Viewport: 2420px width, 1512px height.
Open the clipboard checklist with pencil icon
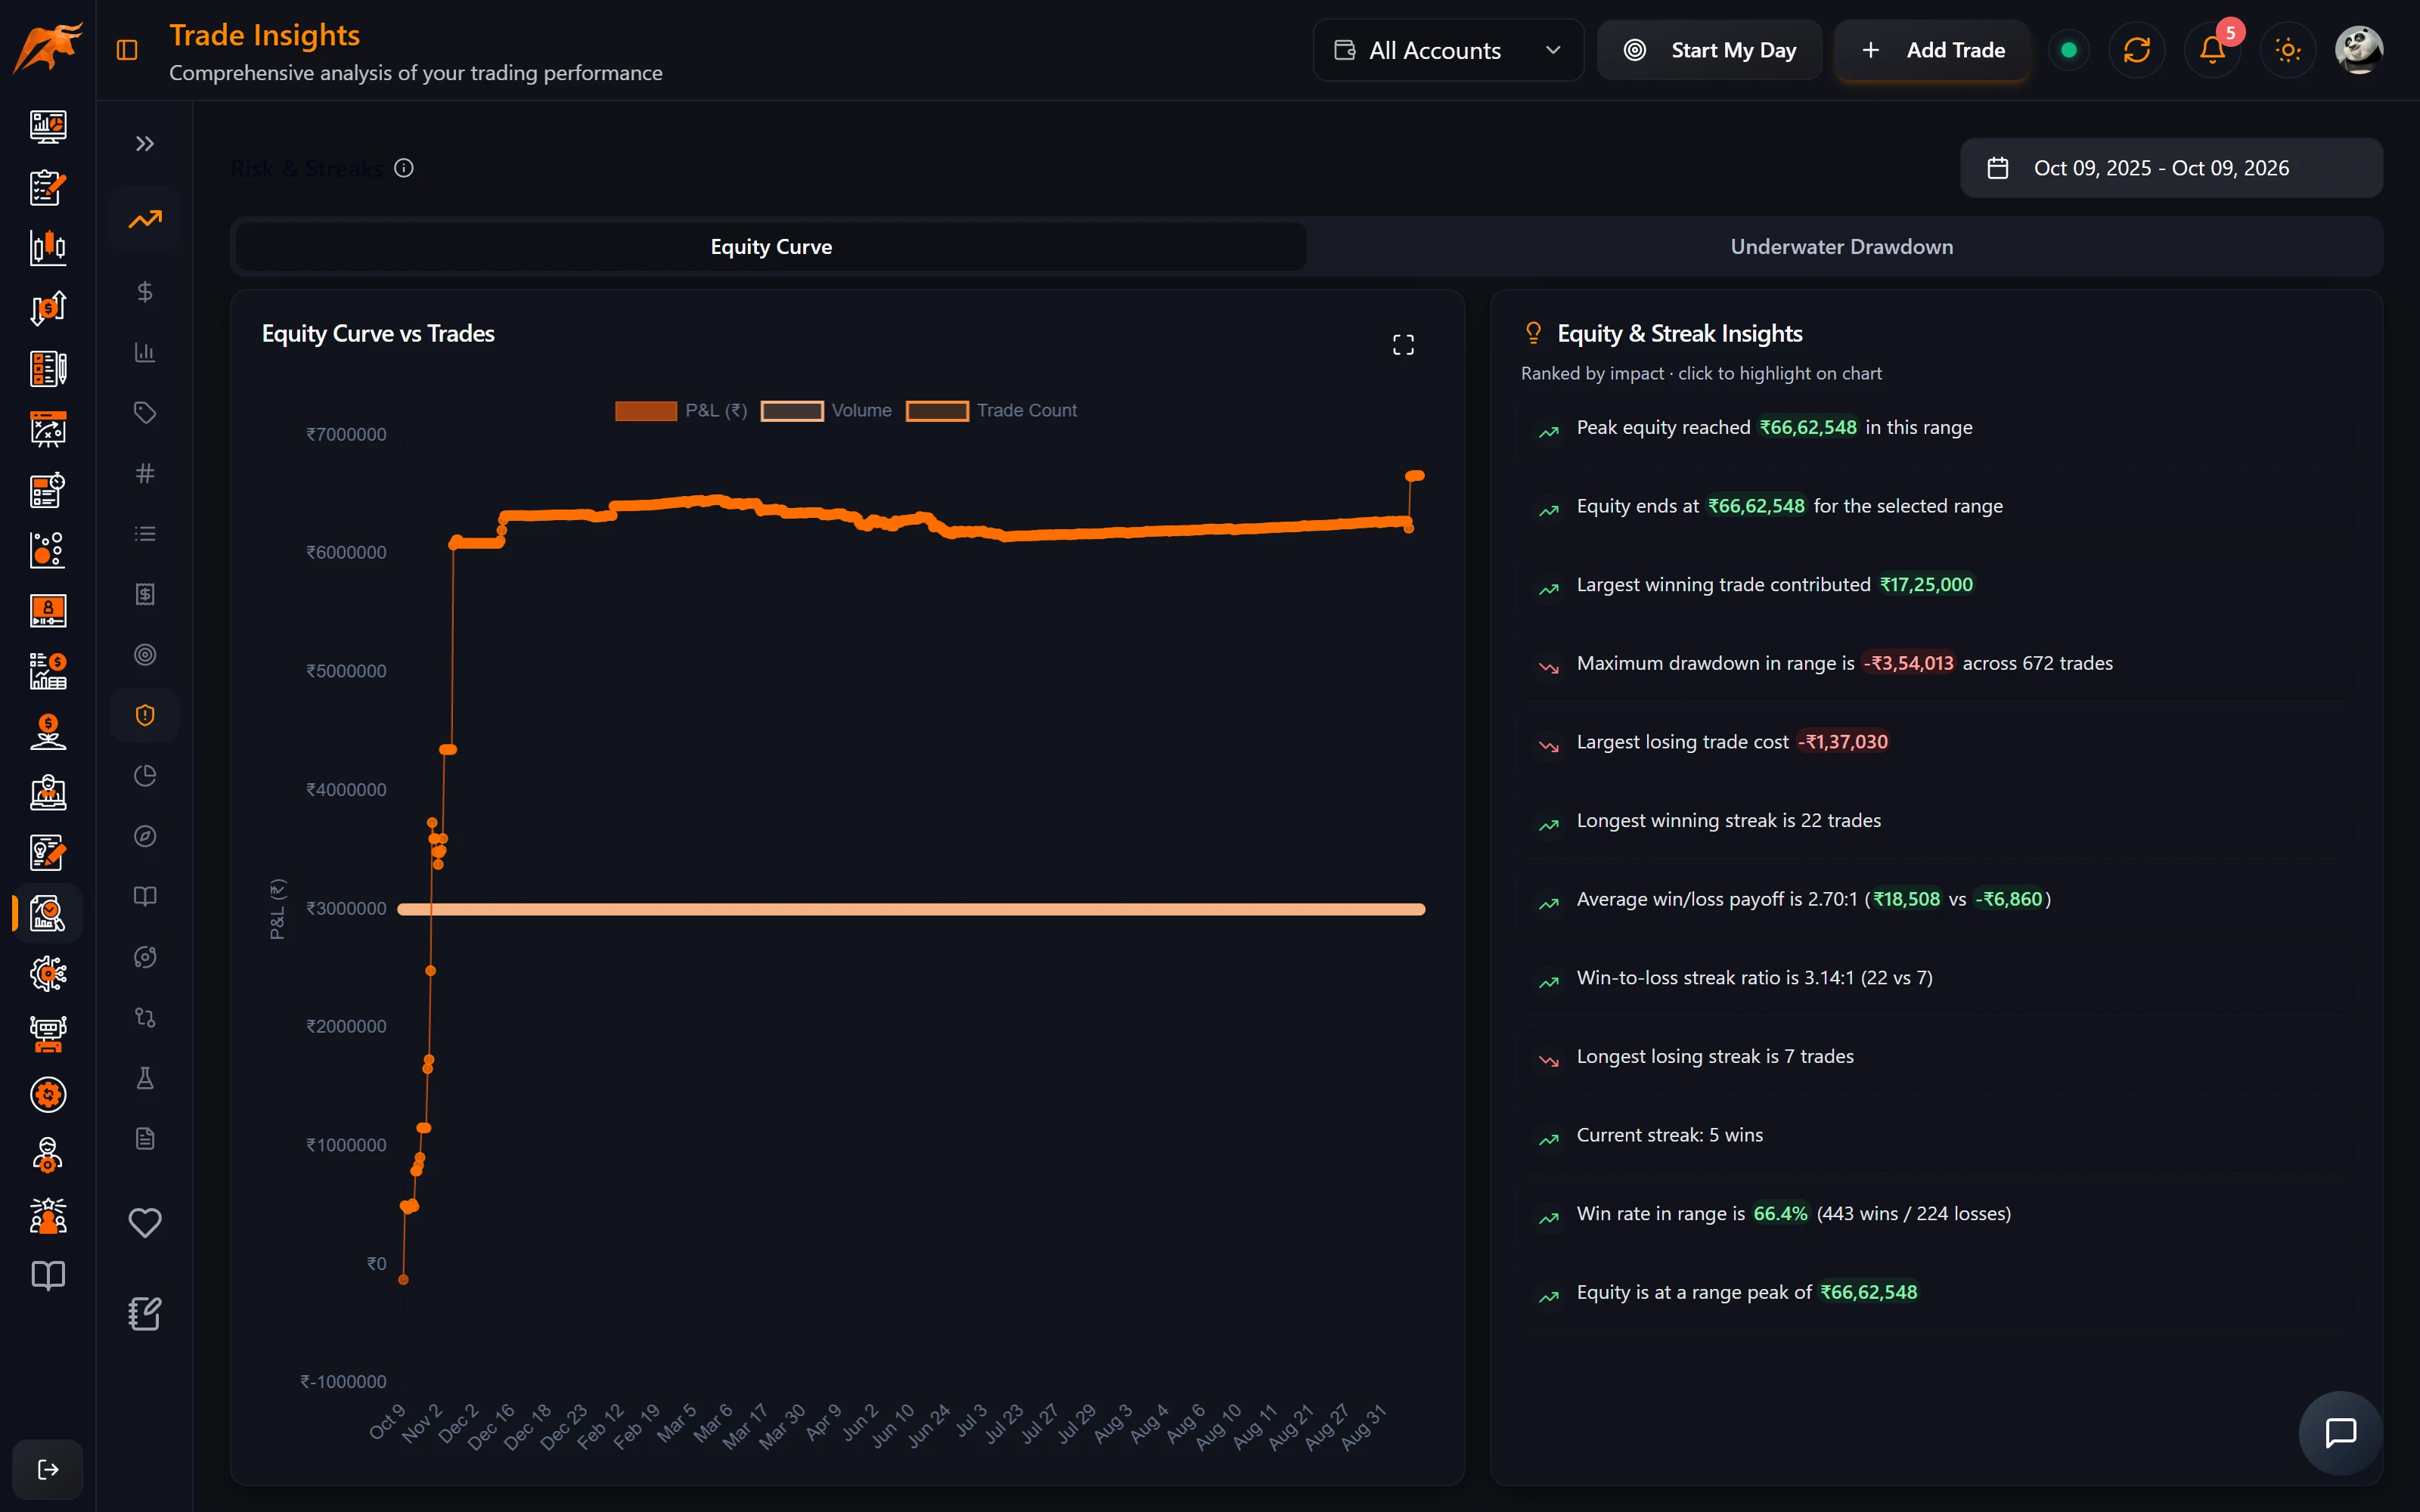coord(48,187)
